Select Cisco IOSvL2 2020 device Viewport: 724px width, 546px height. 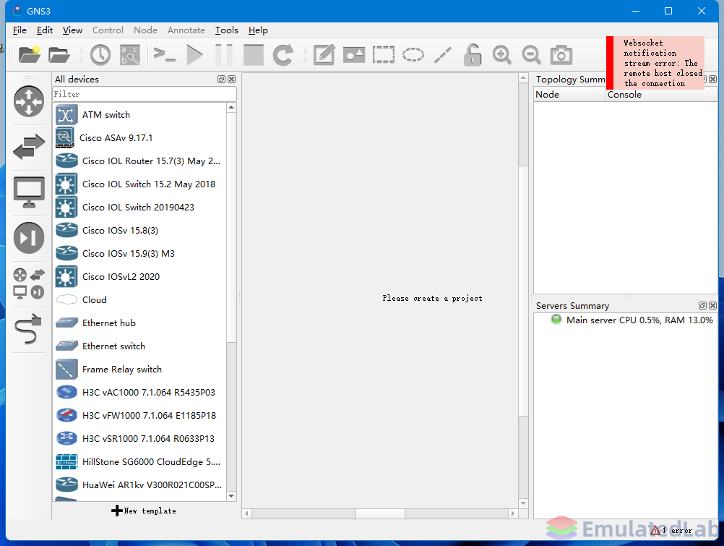click(x=140, y=276)
